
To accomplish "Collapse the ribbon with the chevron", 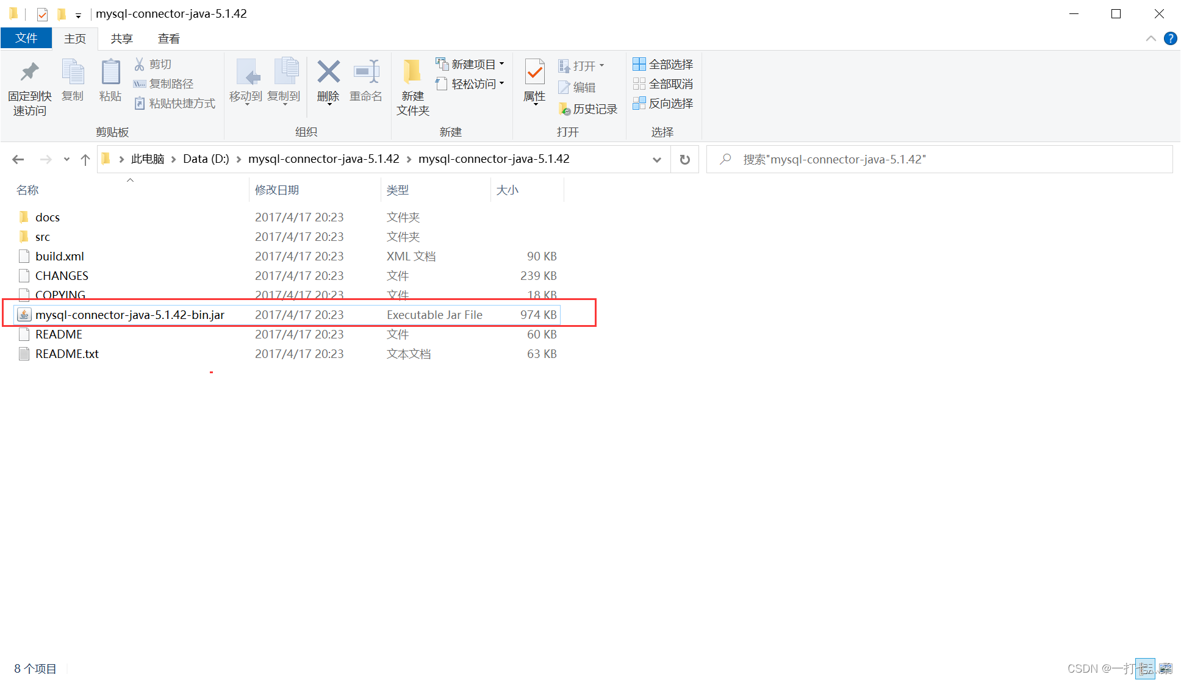I will tap(1150, 38).
